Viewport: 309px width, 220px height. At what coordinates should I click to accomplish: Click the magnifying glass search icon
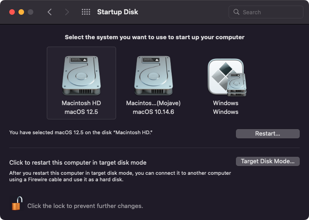[236, 12]
